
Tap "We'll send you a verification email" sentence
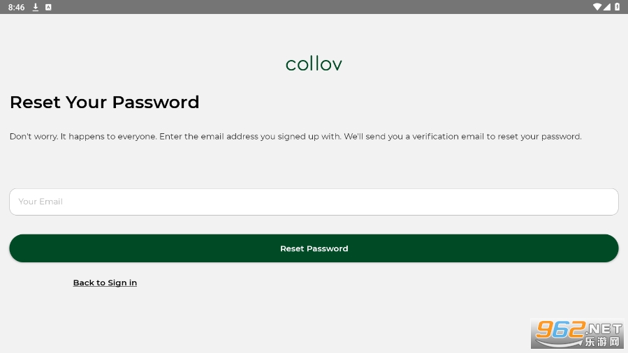point(419,137)
